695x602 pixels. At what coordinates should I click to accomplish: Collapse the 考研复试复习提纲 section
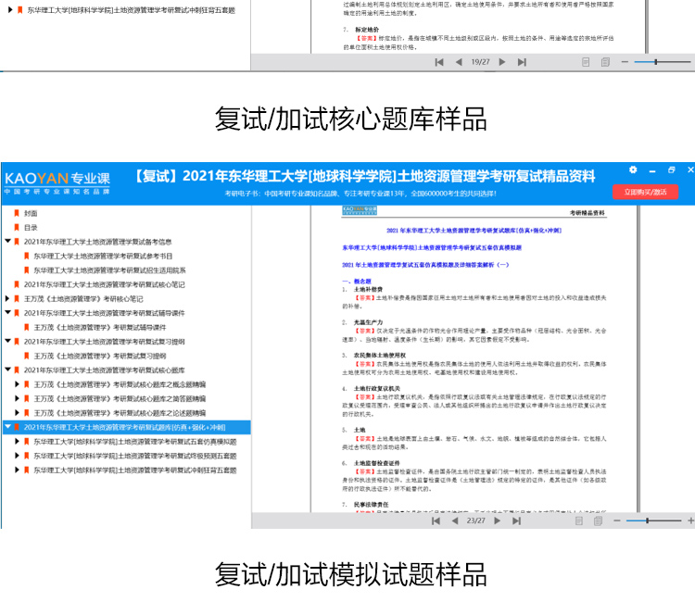(7, 341)
